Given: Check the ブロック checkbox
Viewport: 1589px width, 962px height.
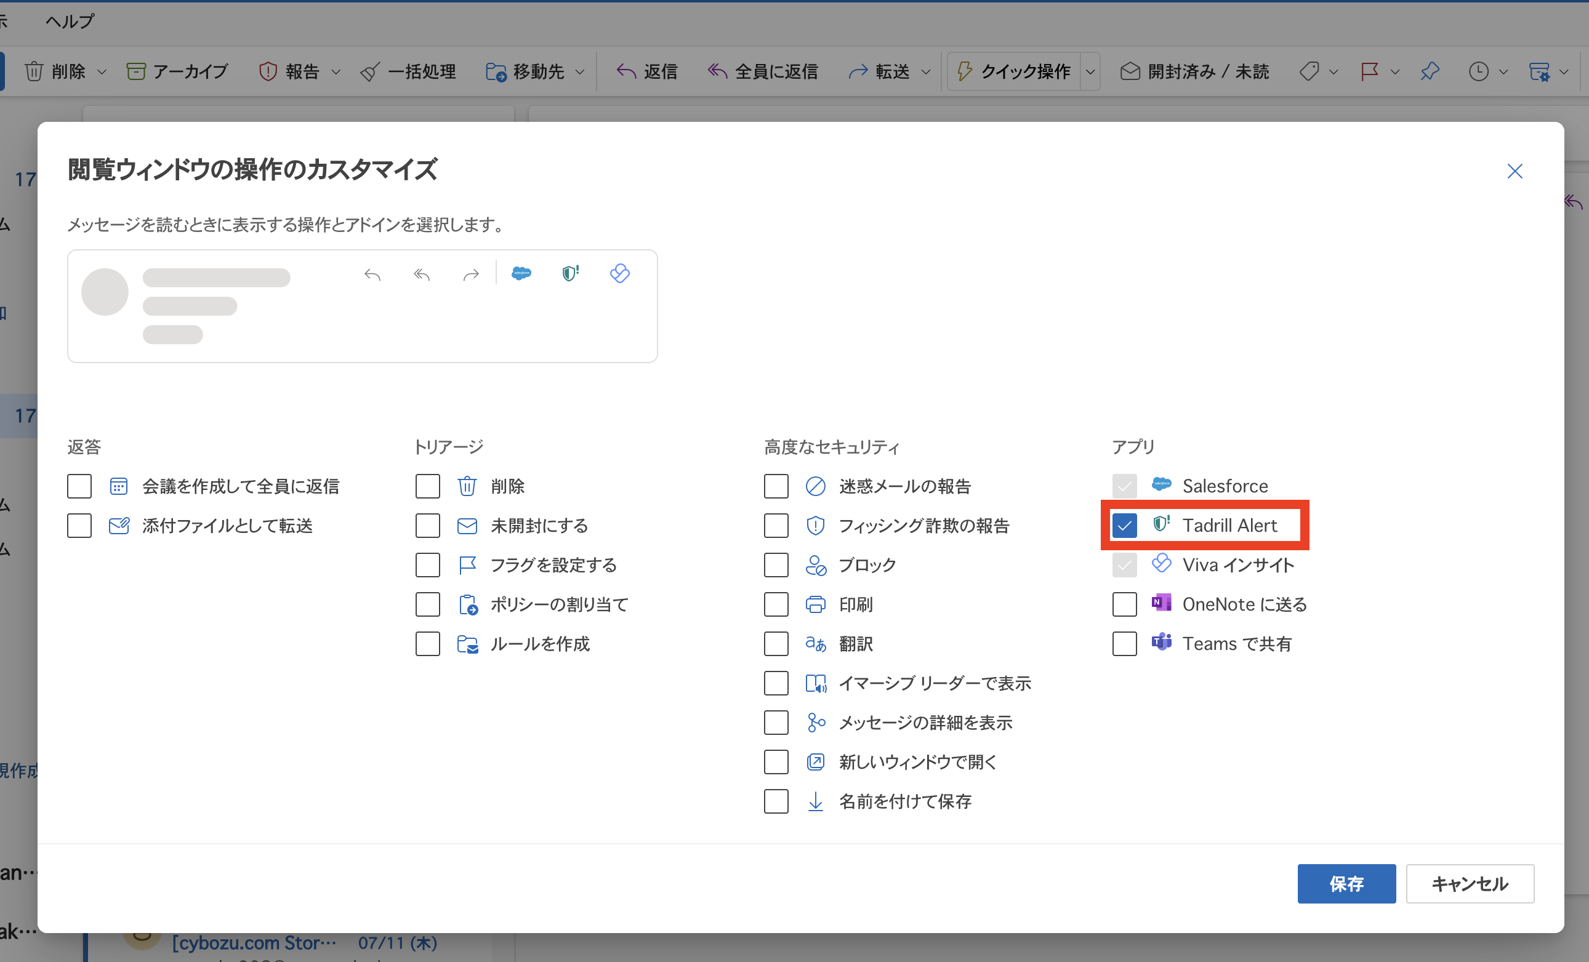Looking at the screenshot, I should coord(776,565).
